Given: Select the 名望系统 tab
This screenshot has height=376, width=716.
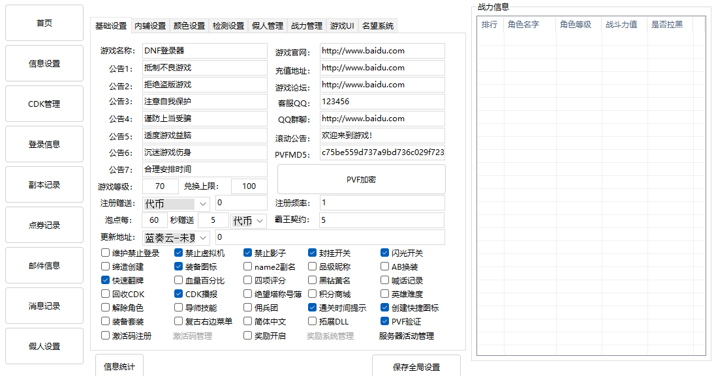Looking at the screenshot, I should [378, 26].
